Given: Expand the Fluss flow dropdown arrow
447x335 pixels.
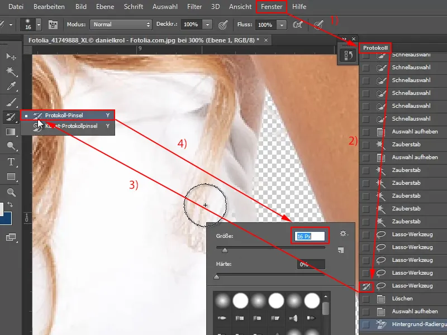Looking at the screenshot, I should coord(282,25).
